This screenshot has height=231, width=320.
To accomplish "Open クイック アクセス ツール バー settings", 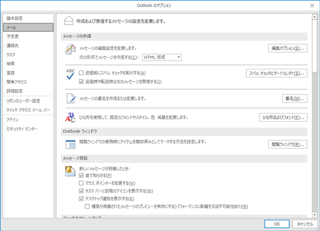I will click(28, 110).
